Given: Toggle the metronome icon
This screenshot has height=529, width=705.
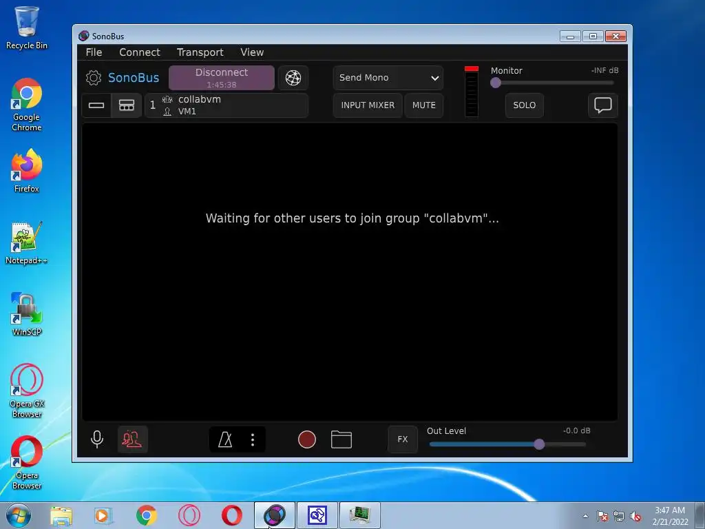Looking at the screenshot, I should pyautogui.click(x=225, y=439).
